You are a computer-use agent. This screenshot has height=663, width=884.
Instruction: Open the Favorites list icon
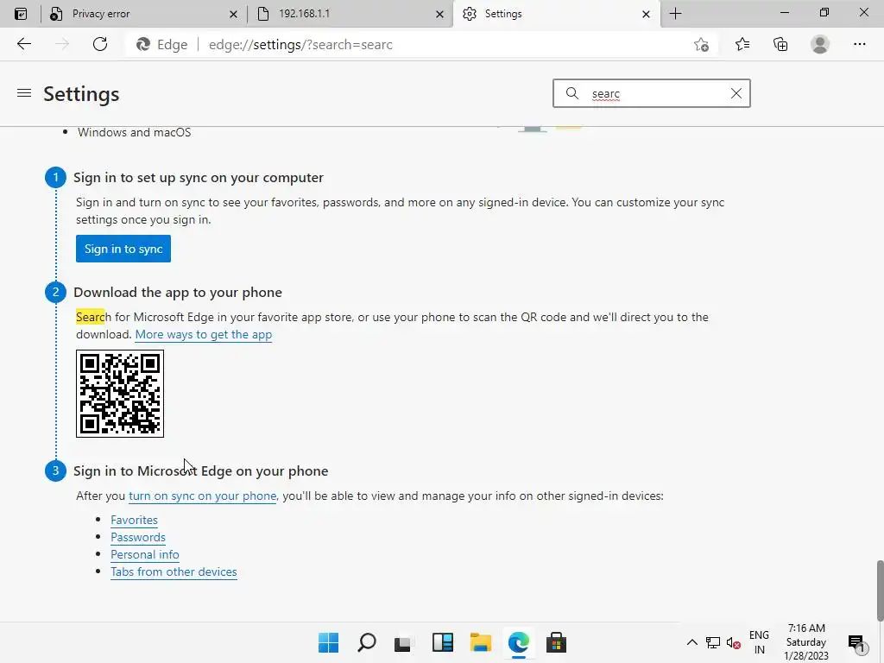[742, 45]
